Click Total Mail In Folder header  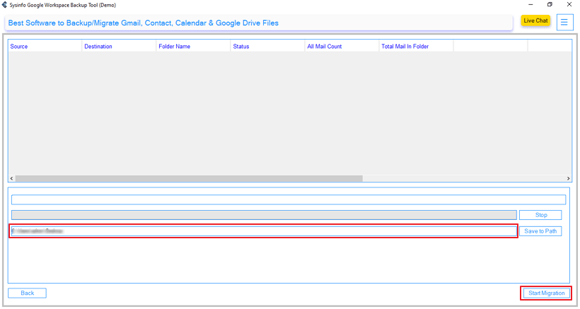point(416,47)
